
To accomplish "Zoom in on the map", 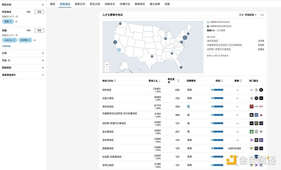I will [x=107, y=64].
